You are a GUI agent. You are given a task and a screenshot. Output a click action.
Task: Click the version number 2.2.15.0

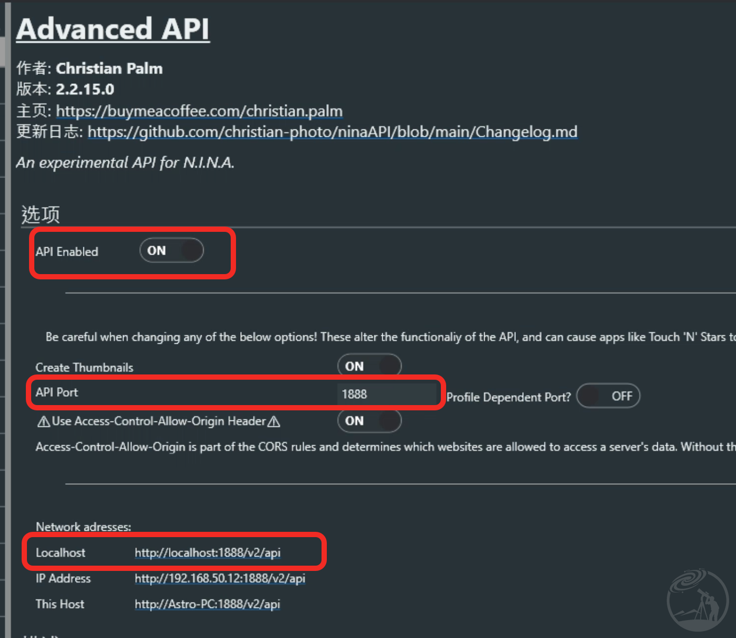point(85,89)
